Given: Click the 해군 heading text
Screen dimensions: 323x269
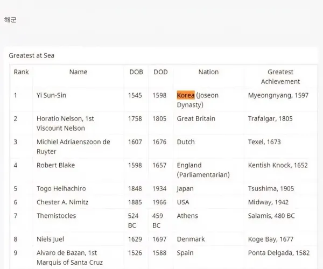Looking at the screenshot, I should 10,20.
